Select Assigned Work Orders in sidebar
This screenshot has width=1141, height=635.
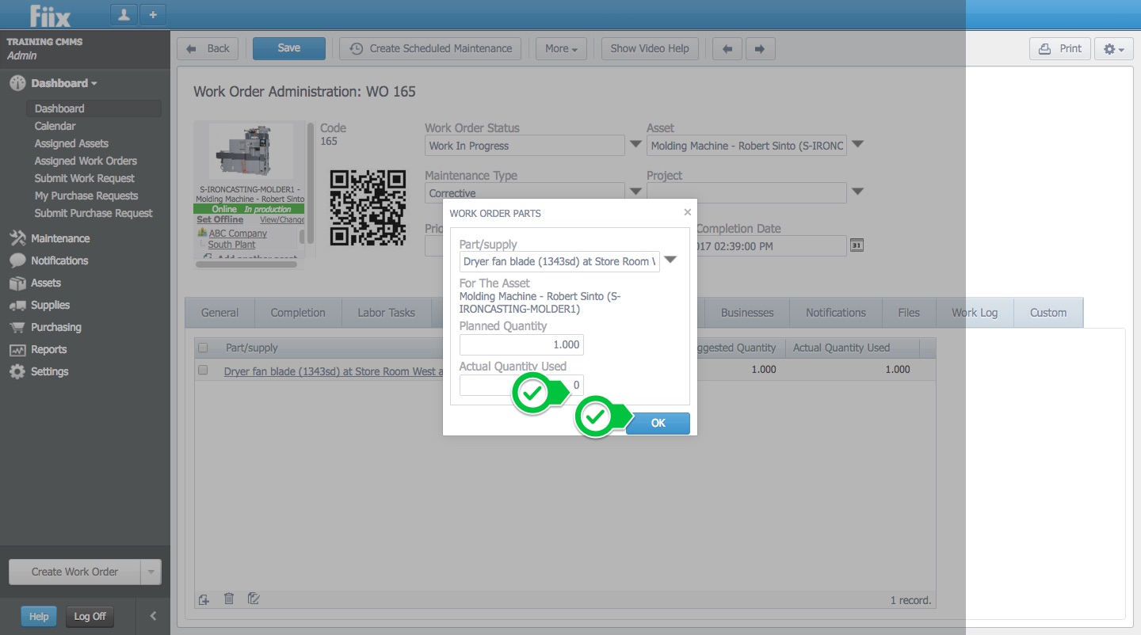pos(86,161)
